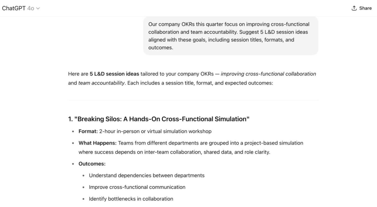Open the ChatGPT model selector label
This screenshot has height=207, width=377.
click(14, 8)
